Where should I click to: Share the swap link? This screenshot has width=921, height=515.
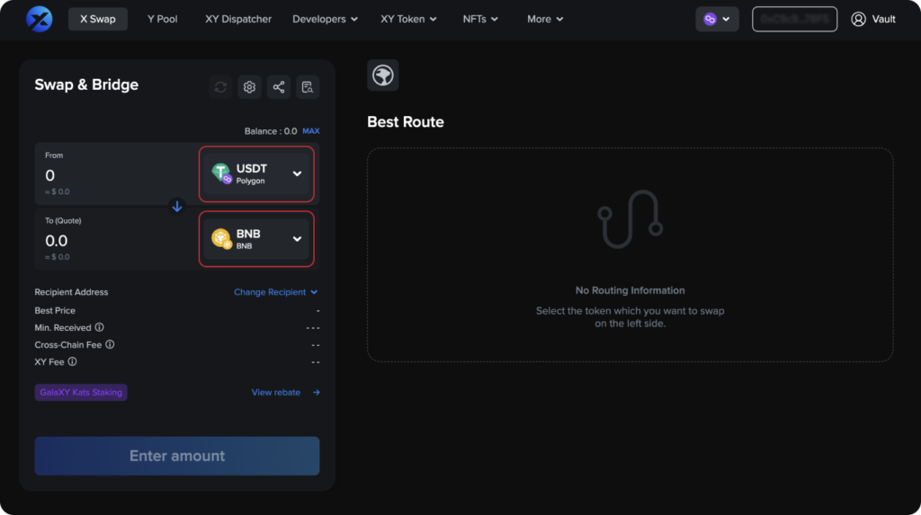(x=279, y=87)
